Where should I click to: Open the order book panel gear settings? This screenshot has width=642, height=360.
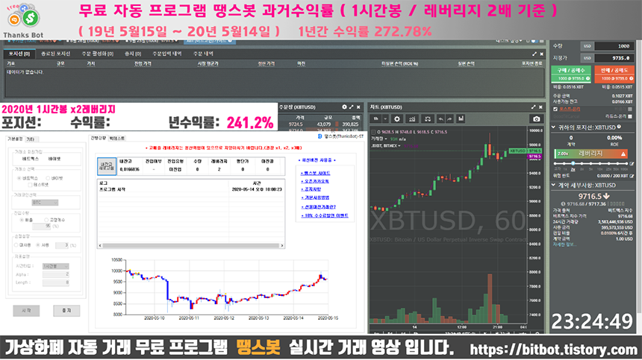click(x=344, y=107)
